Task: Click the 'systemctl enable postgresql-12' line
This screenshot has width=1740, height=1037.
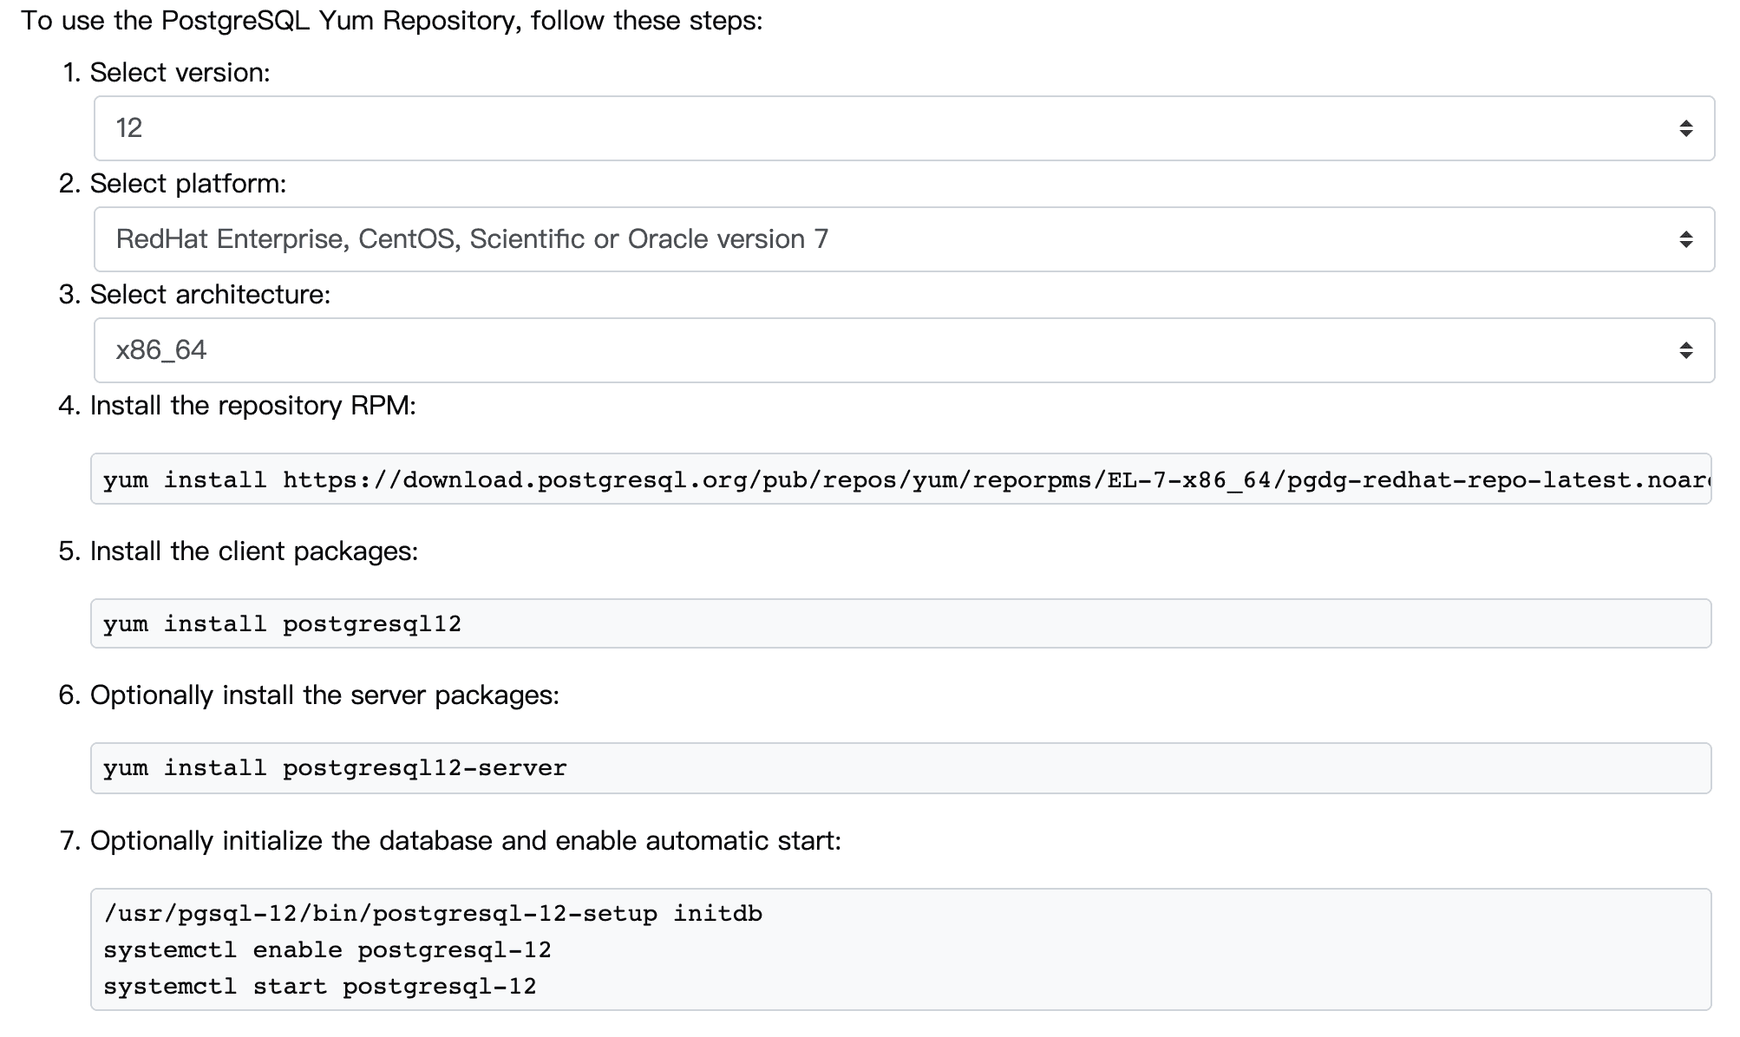Action: (327, 950)
